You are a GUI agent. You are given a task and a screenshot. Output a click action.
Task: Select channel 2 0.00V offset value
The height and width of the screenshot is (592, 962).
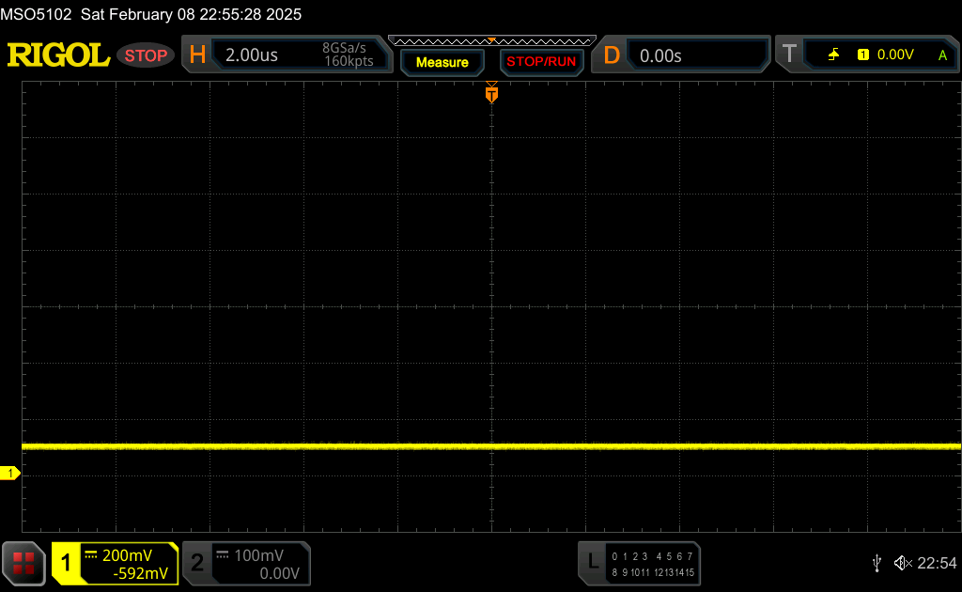(x=279, y=573)
